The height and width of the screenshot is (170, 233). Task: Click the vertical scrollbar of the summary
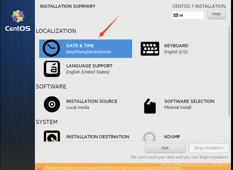(230, 71)
